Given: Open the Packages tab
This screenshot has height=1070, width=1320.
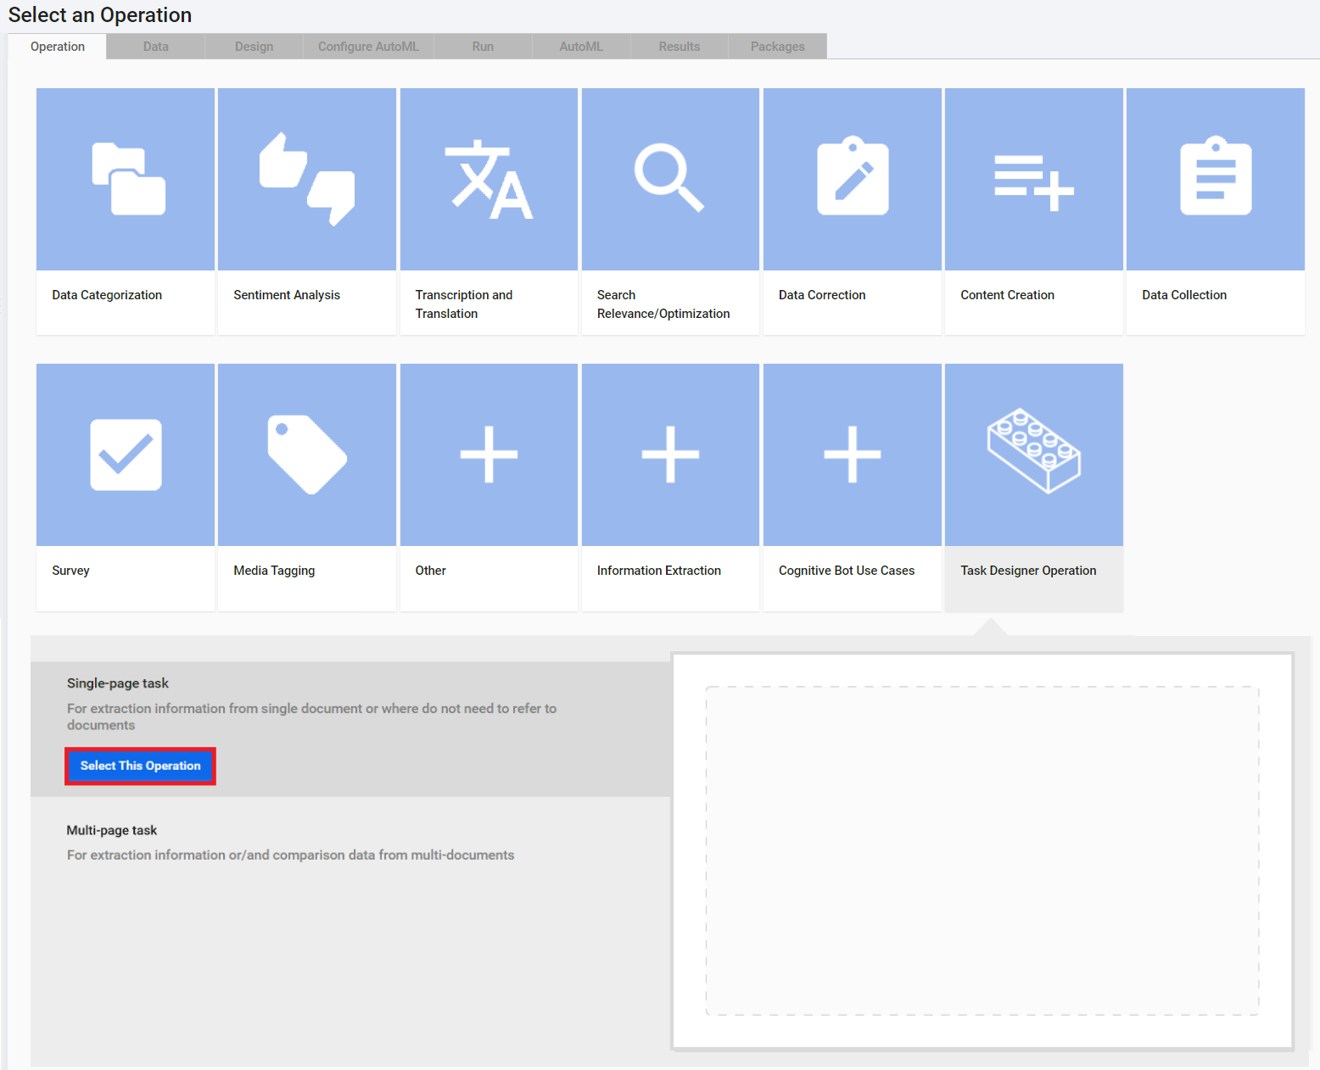Looking at the screenshot, I should click(x=778, y=47).
